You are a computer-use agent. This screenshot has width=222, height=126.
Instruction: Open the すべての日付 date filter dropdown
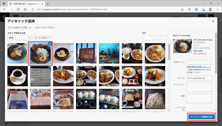click(42, 38)
